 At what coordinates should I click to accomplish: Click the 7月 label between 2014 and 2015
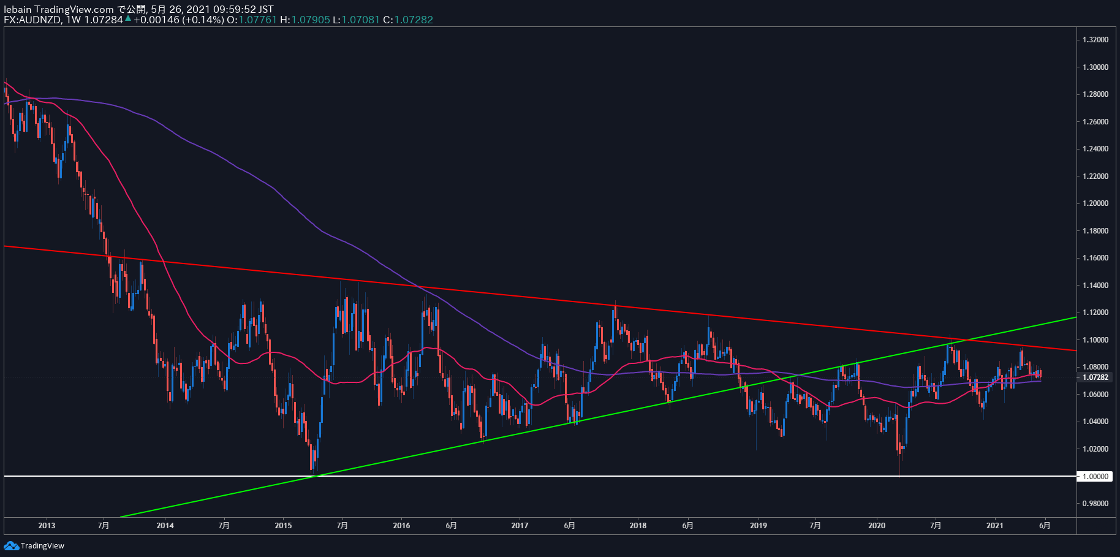(x=224, y=525)
